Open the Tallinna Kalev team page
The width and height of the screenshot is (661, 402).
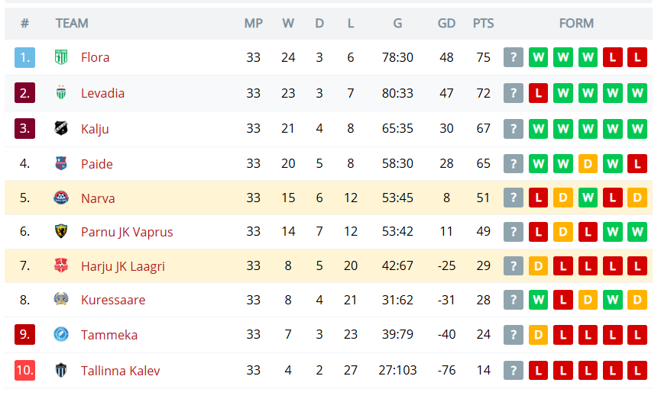click(121, 371)
